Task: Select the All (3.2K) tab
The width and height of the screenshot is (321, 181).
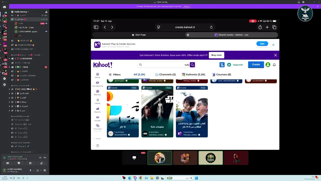Action: [139, 74]
